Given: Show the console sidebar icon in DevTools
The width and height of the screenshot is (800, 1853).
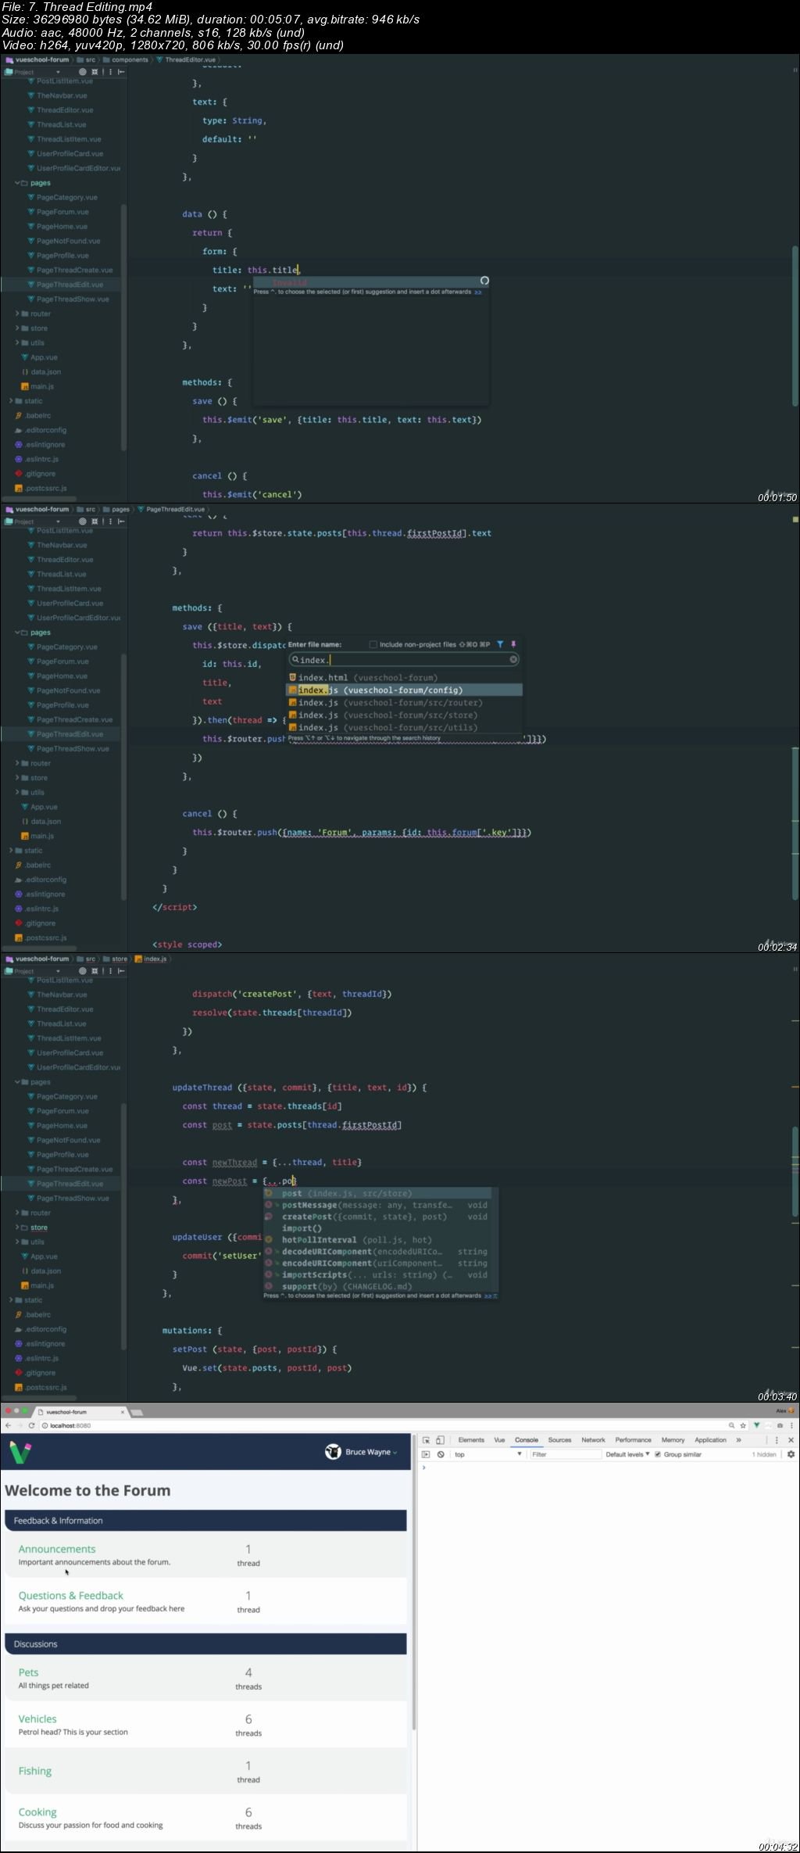Looking at the screenshot, I should pos(426,1454).
